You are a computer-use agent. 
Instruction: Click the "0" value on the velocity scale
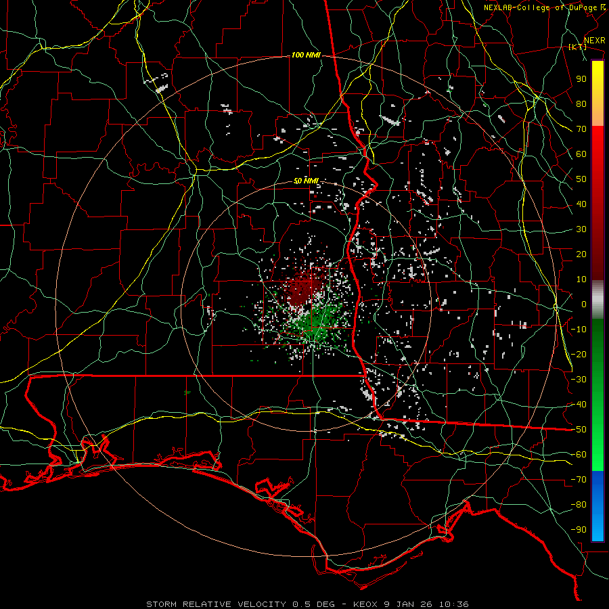point(584,304)
